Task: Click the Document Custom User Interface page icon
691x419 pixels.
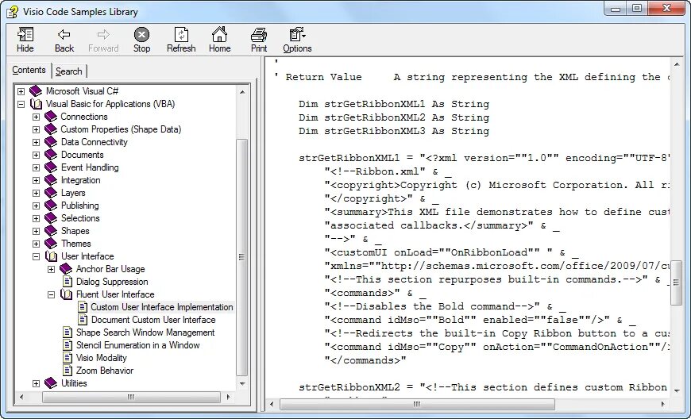Action: click(83, 320)
